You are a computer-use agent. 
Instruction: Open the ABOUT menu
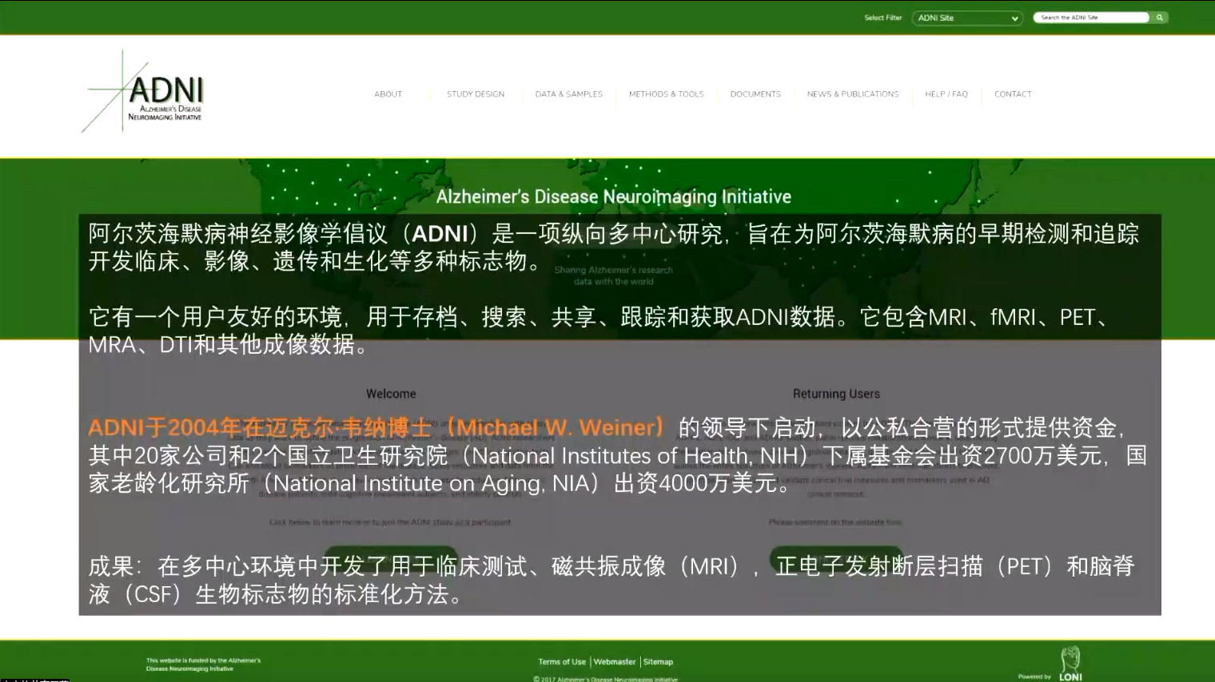[388, 94]
